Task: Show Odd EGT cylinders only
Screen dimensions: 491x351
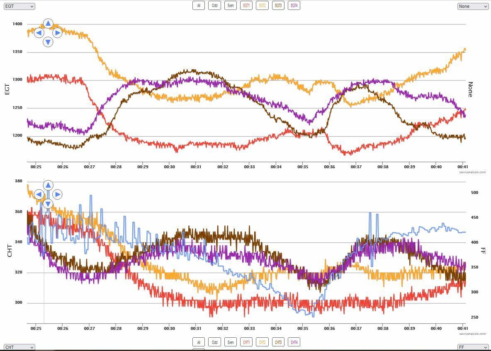Action: tap(214, 5)
